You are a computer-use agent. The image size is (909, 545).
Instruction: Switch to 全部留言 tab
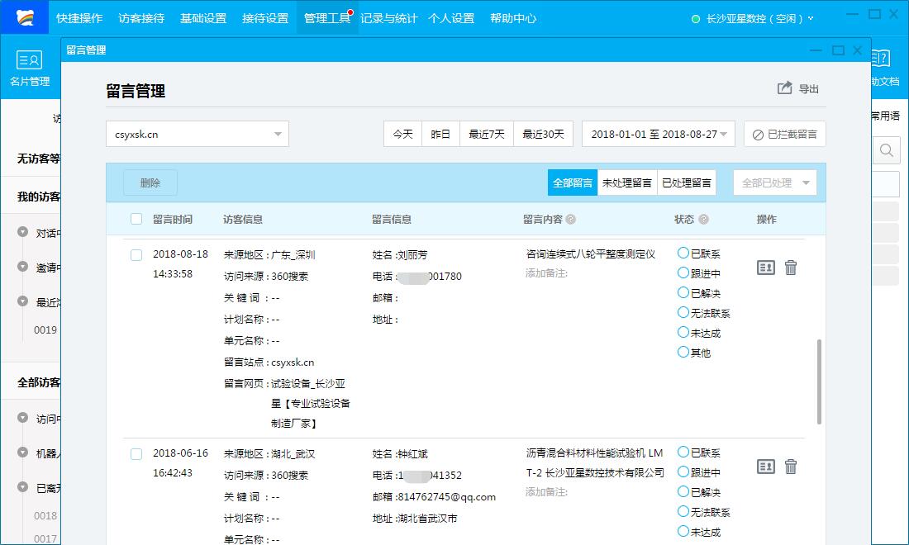(x=573, y=182)
